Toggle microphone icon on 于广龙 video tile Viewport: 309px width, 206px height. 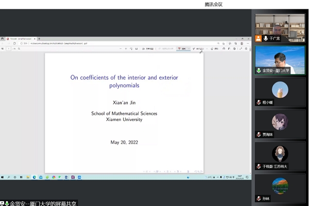coord(266,38)
